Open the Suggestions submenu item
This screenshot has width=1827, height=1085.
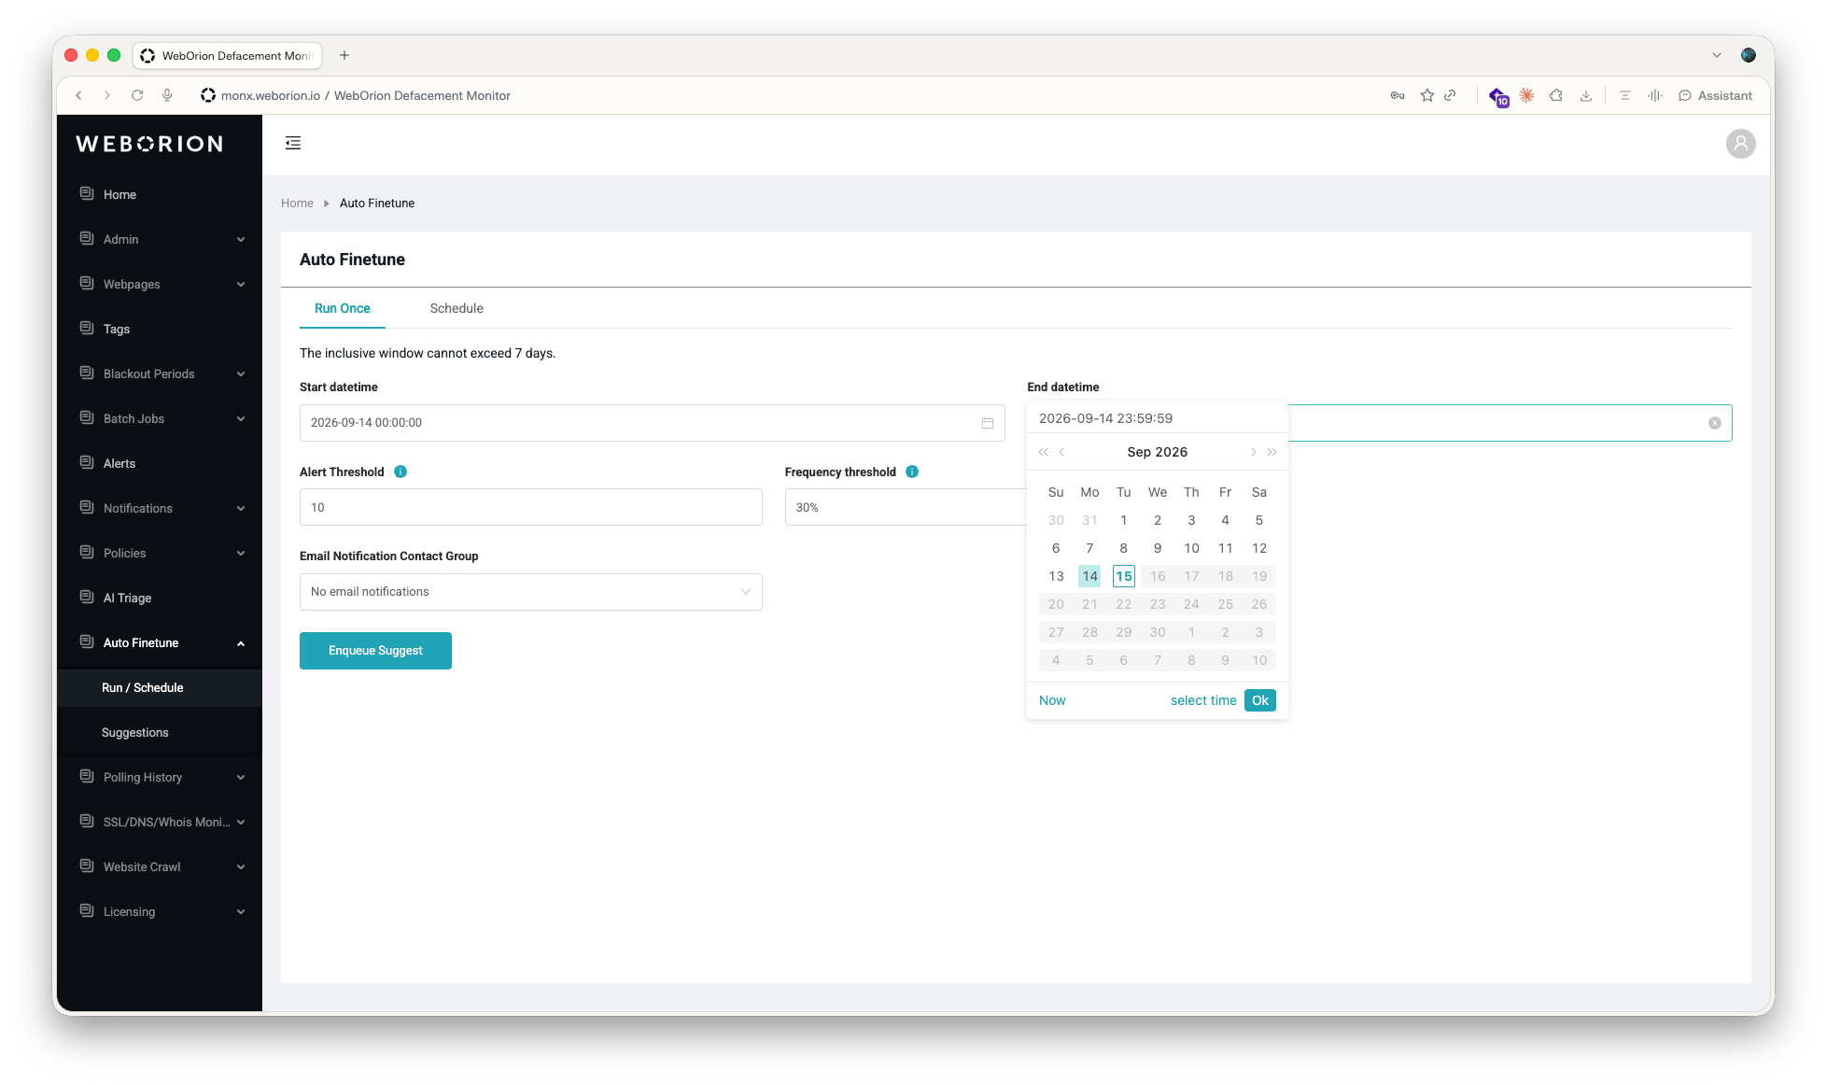160,732
